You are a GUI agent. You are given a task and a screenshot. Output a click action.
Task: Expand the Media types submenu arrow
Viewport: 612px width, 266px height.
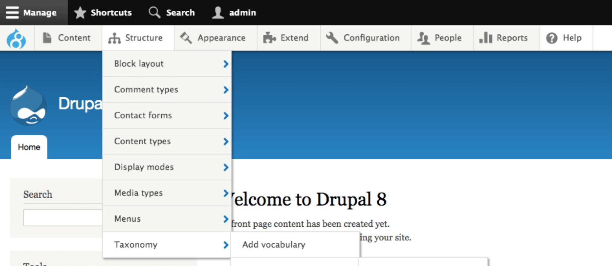226,193
